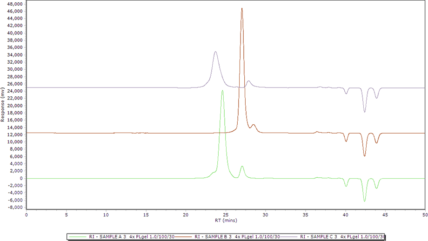Click the deepest purple negative dip
Viewport: 428px width, 241px height.
(364, 112)
